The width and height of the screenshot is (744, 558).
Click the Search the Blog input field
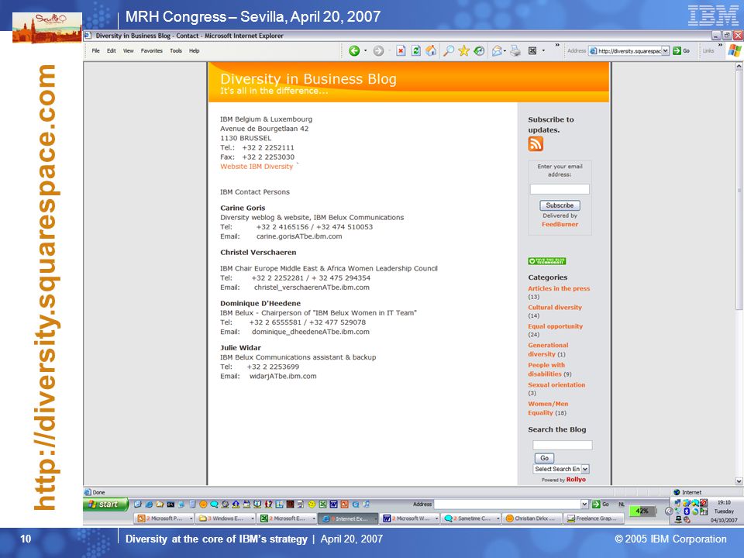(563, 445)
